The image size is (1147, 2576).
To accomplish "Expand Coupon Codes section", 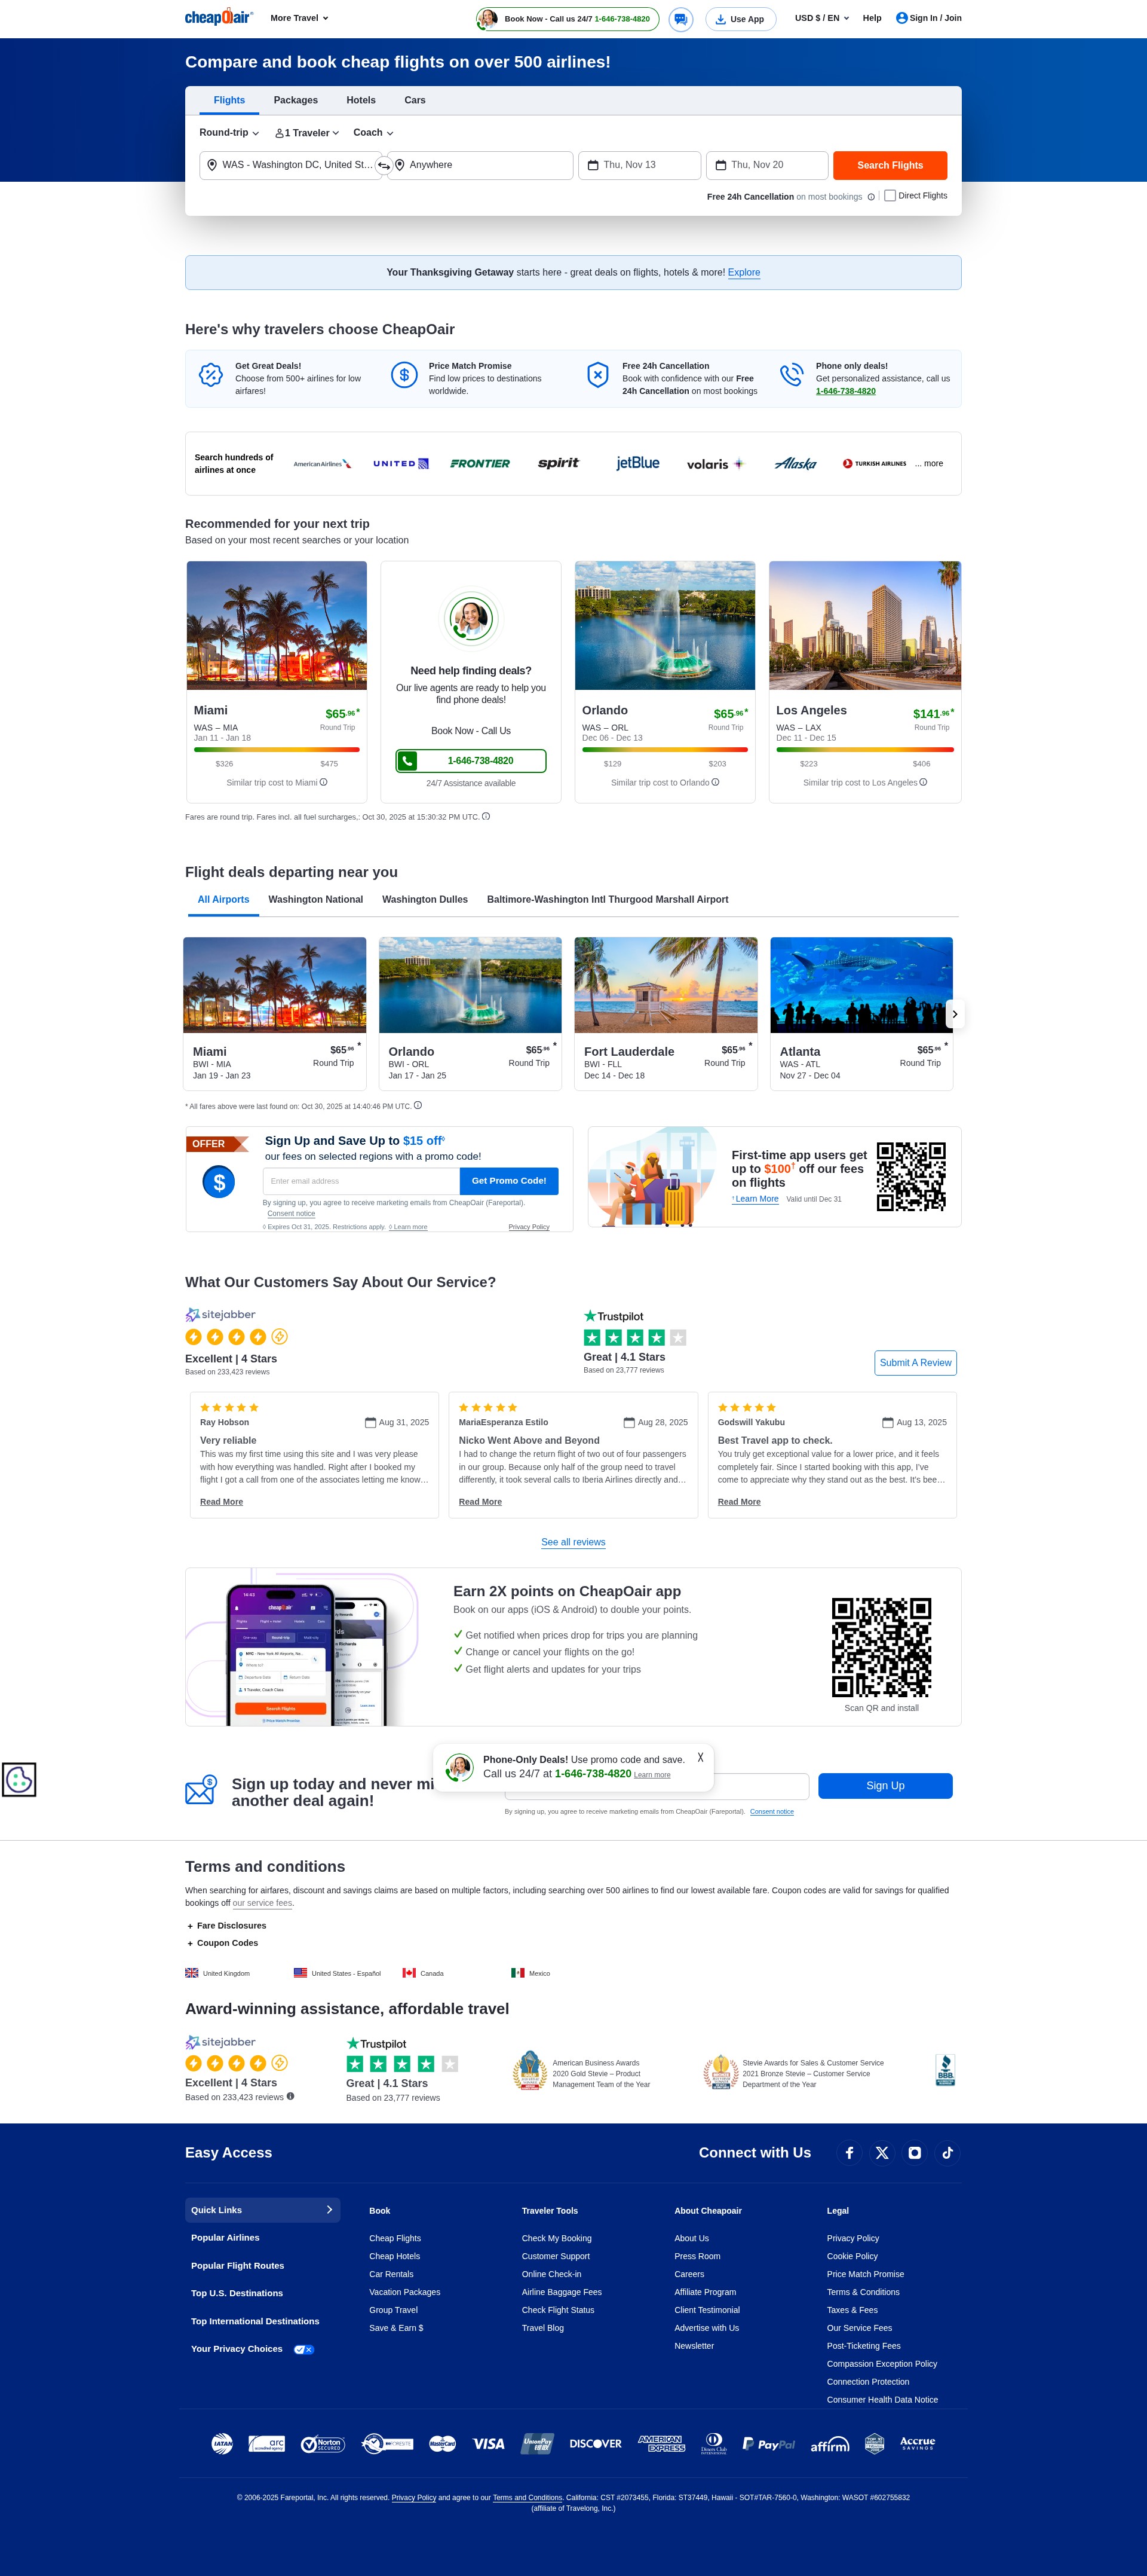I will (223, 1943).
